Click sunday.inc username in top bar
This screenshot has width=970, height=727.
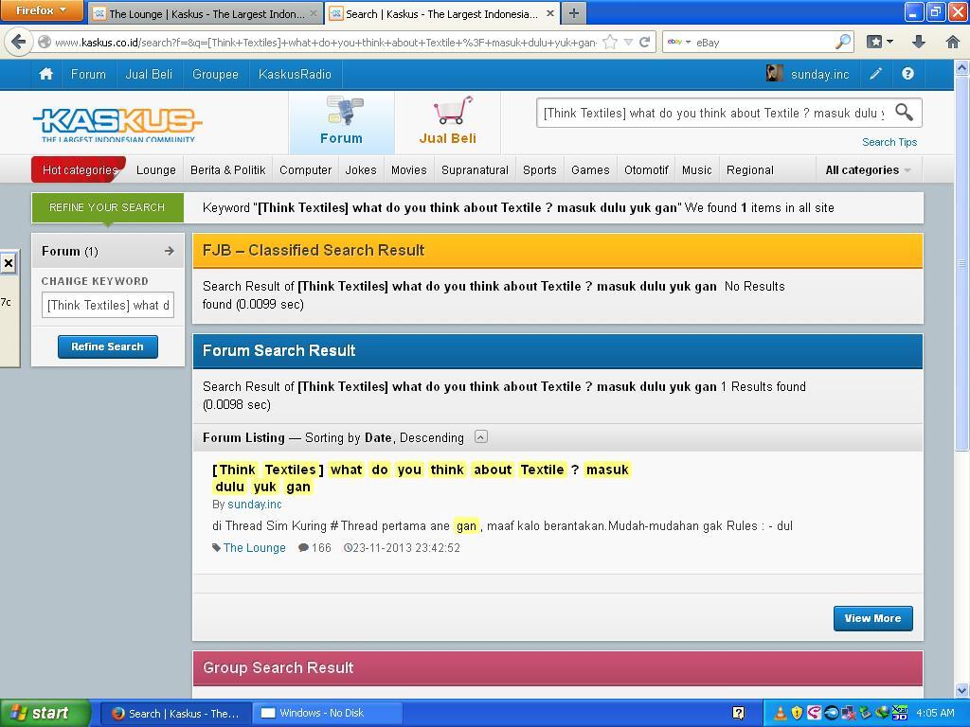(x=819, y=74)
